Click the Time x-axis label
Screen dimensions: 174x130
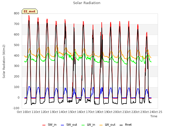[154, 116]
